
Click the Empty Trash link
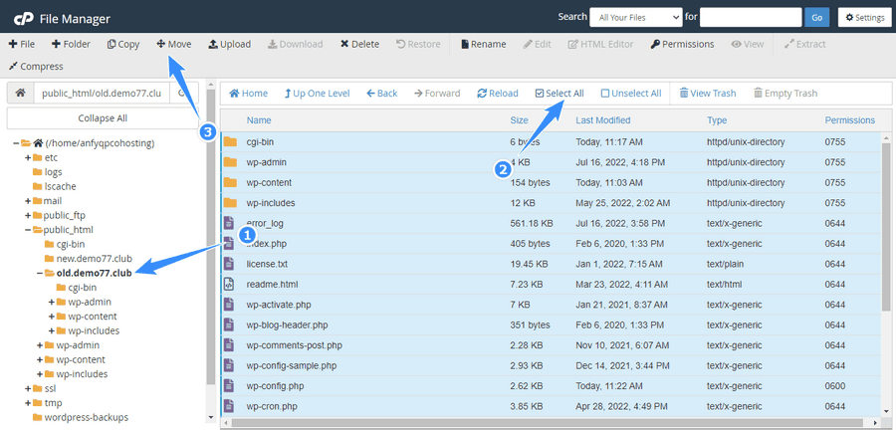785,94
